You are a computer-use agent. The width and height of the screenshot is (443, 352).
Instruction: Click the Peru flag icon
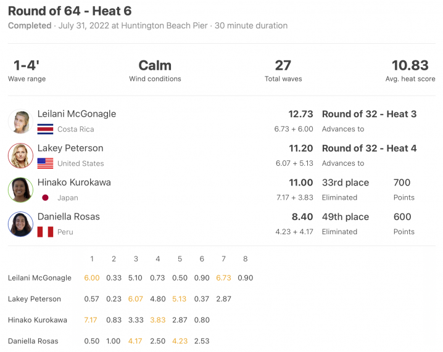pos(45,232)
